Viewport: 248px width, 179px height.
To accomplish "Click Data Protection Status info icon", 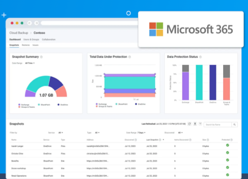I will [x=200, y=57].
